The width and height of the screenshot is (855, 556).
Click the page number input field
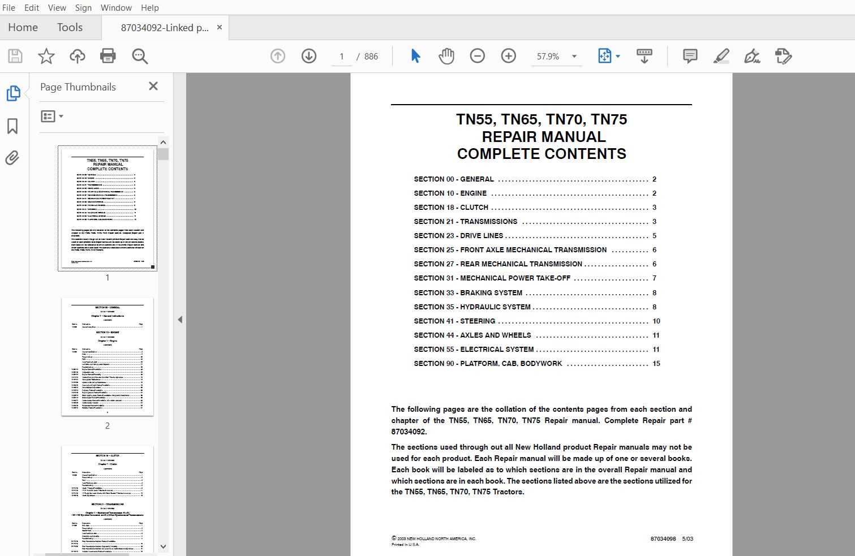click(x=341, y=56)
